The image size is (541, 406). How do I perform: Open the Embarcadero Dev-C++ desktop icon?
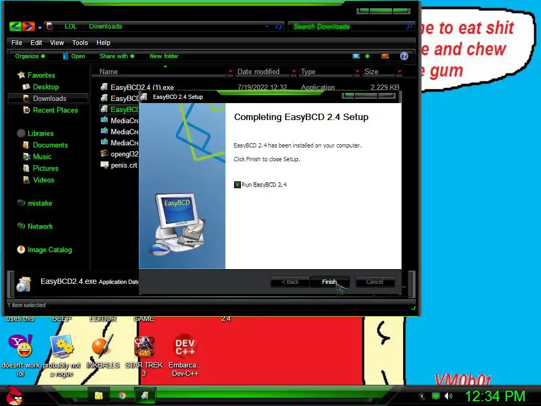(x=185, y=356)
